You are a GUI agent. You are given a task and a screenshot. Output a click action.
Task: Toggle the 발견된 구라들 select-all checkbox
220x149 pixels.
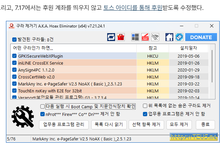[x=14, y=40]
